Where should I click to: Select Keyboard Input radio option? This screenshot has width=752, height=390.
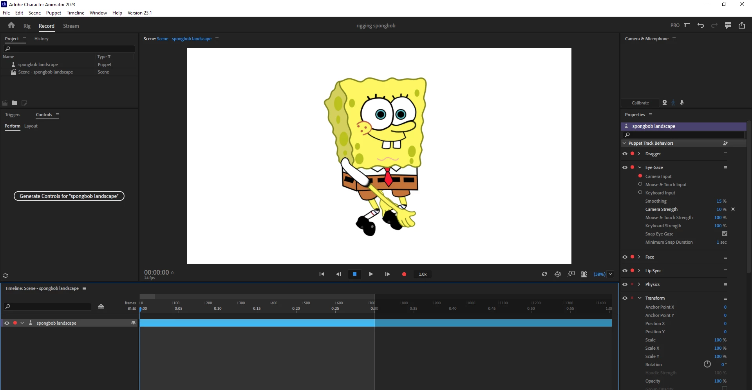(x=640, y=192)
